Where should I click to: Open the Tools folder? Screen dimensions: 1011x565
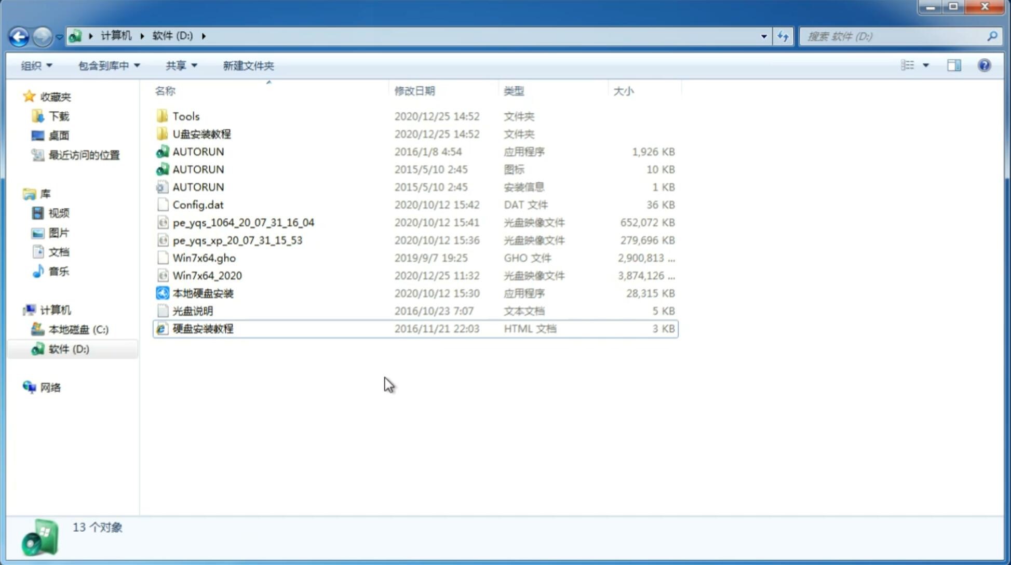185,116
